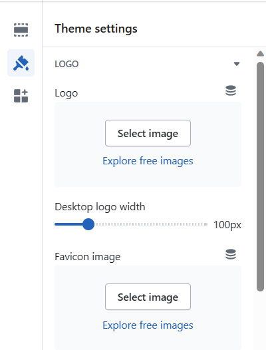Click the Logo field label
266x350 pixels.
click(66, 93)
